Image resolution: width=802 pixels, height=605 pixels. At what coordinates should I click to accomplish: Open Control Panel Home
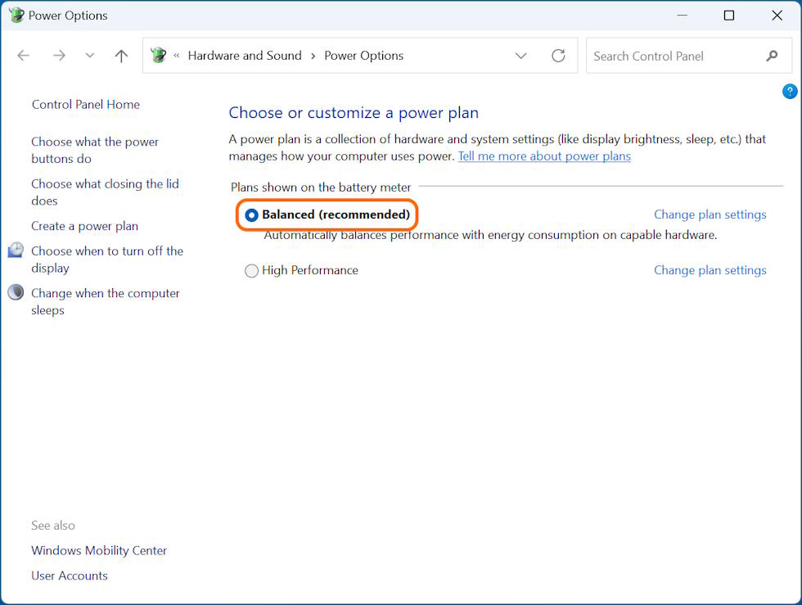pos(86,104)
